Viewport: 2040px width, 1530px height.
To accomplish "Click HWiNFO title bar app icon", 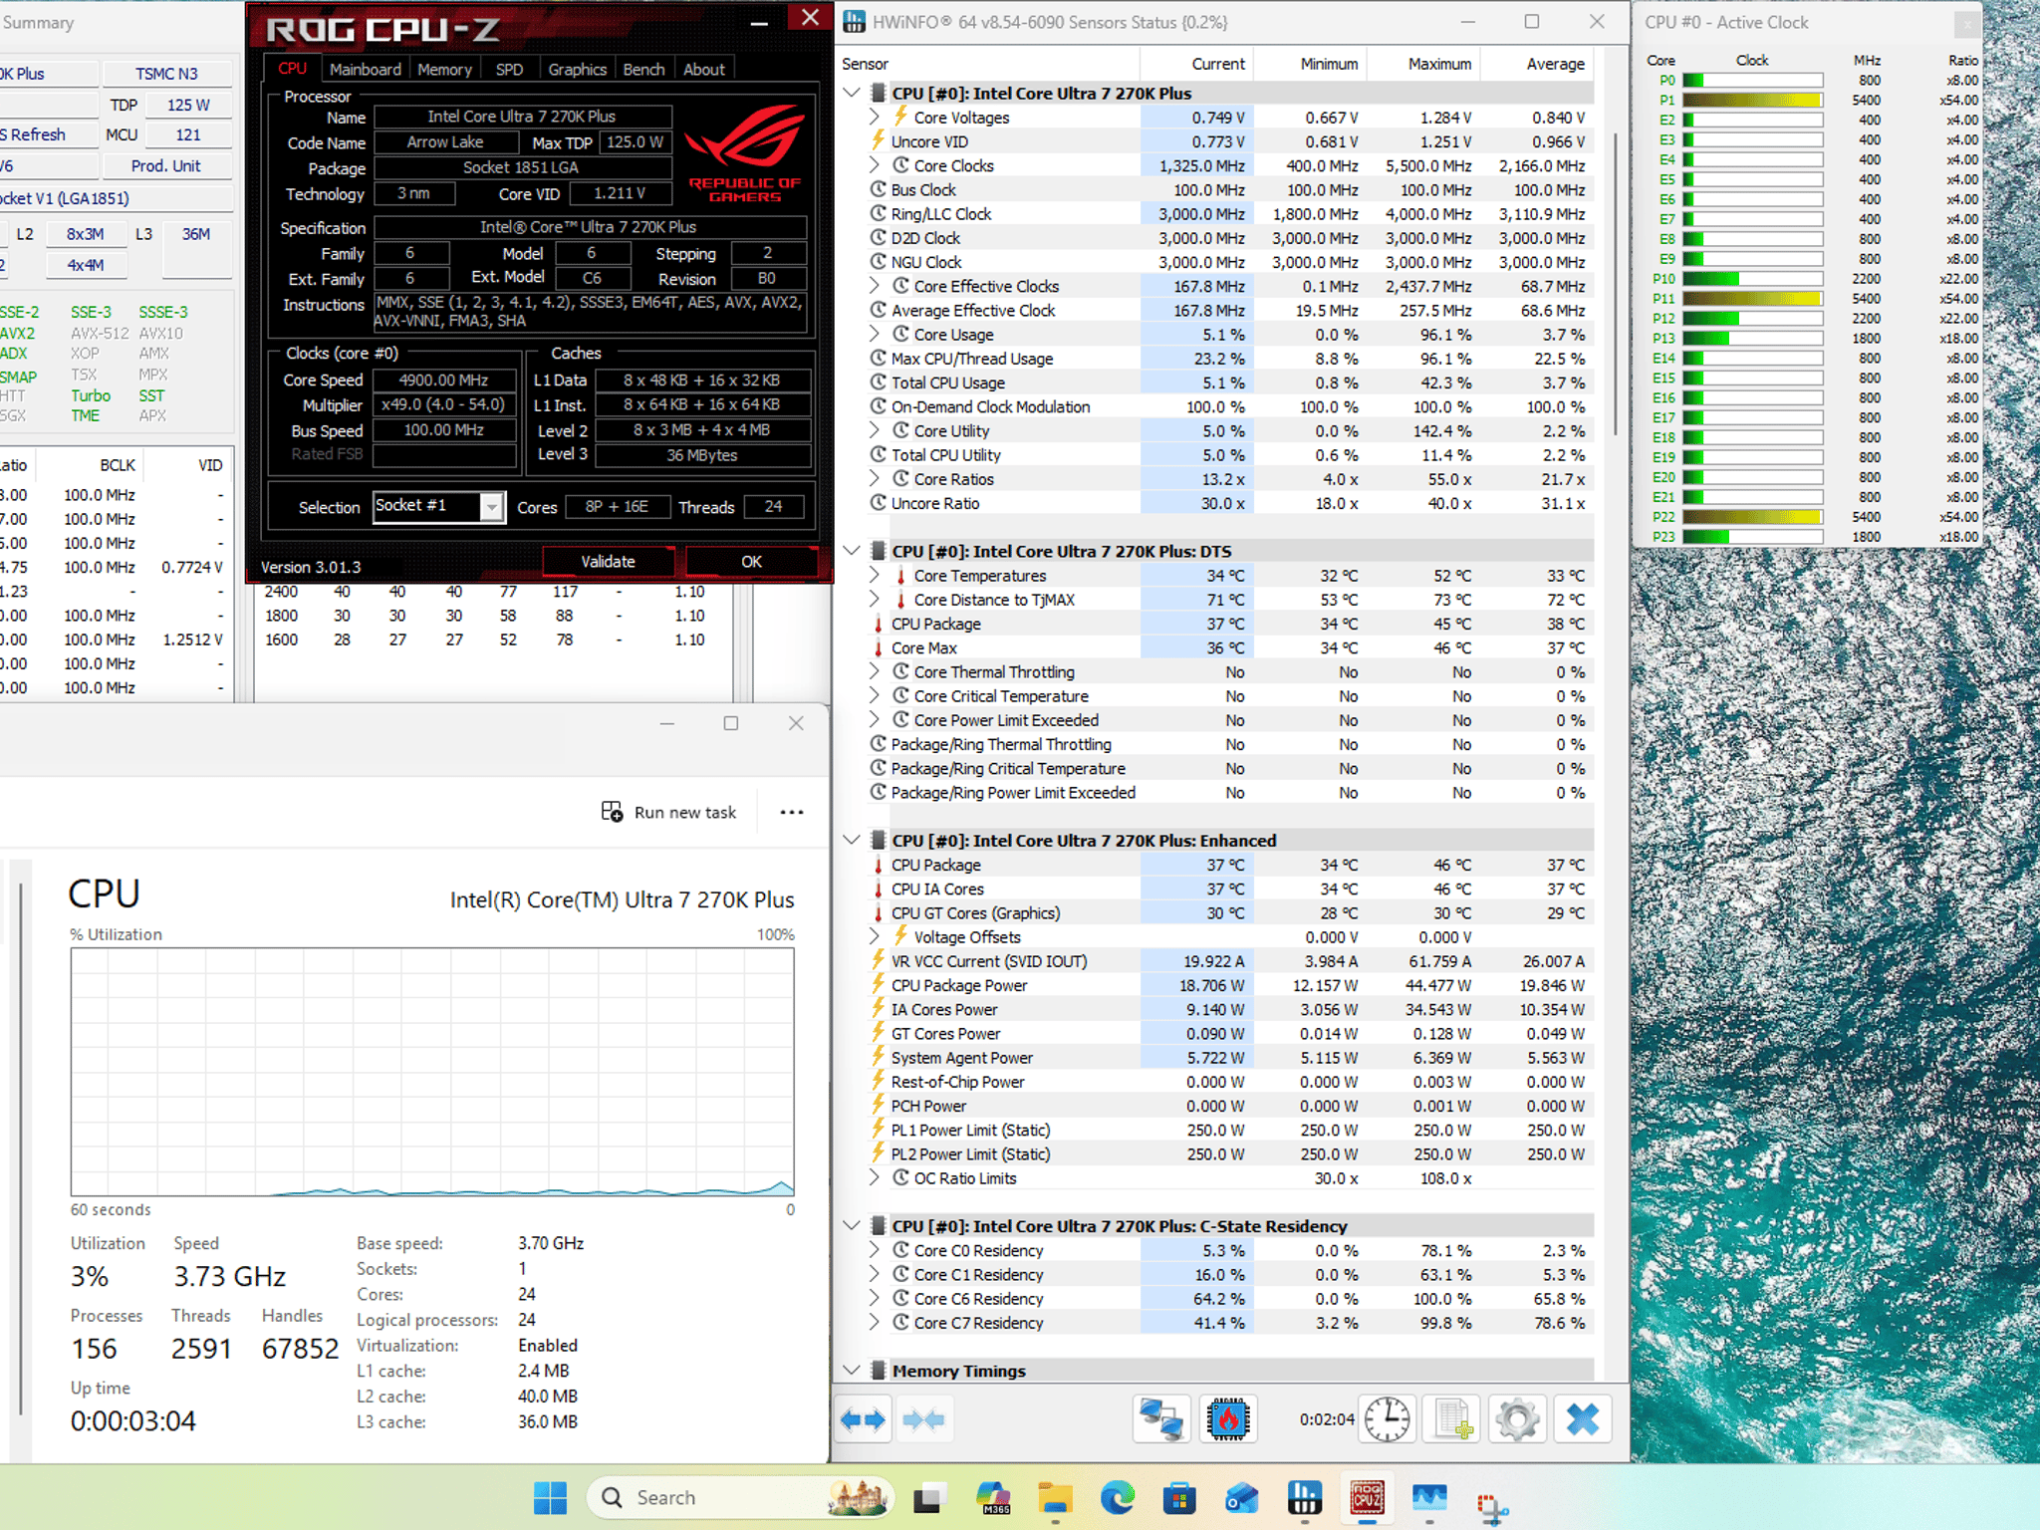I will point(854,22).
